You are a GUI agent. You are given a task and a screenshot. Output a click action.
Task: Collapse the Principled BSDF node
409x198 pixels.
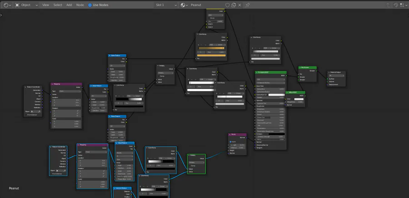[257, 72]
